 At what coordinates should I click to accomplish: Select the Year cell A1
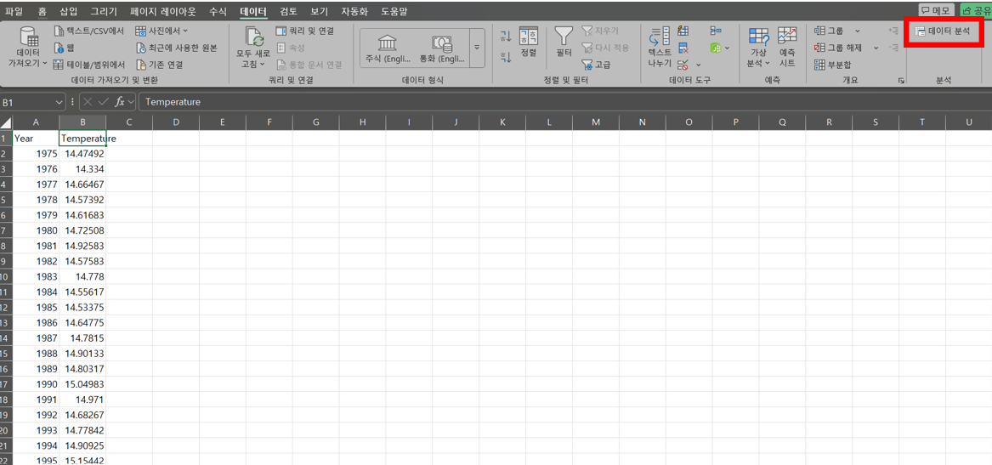point(36,138)
